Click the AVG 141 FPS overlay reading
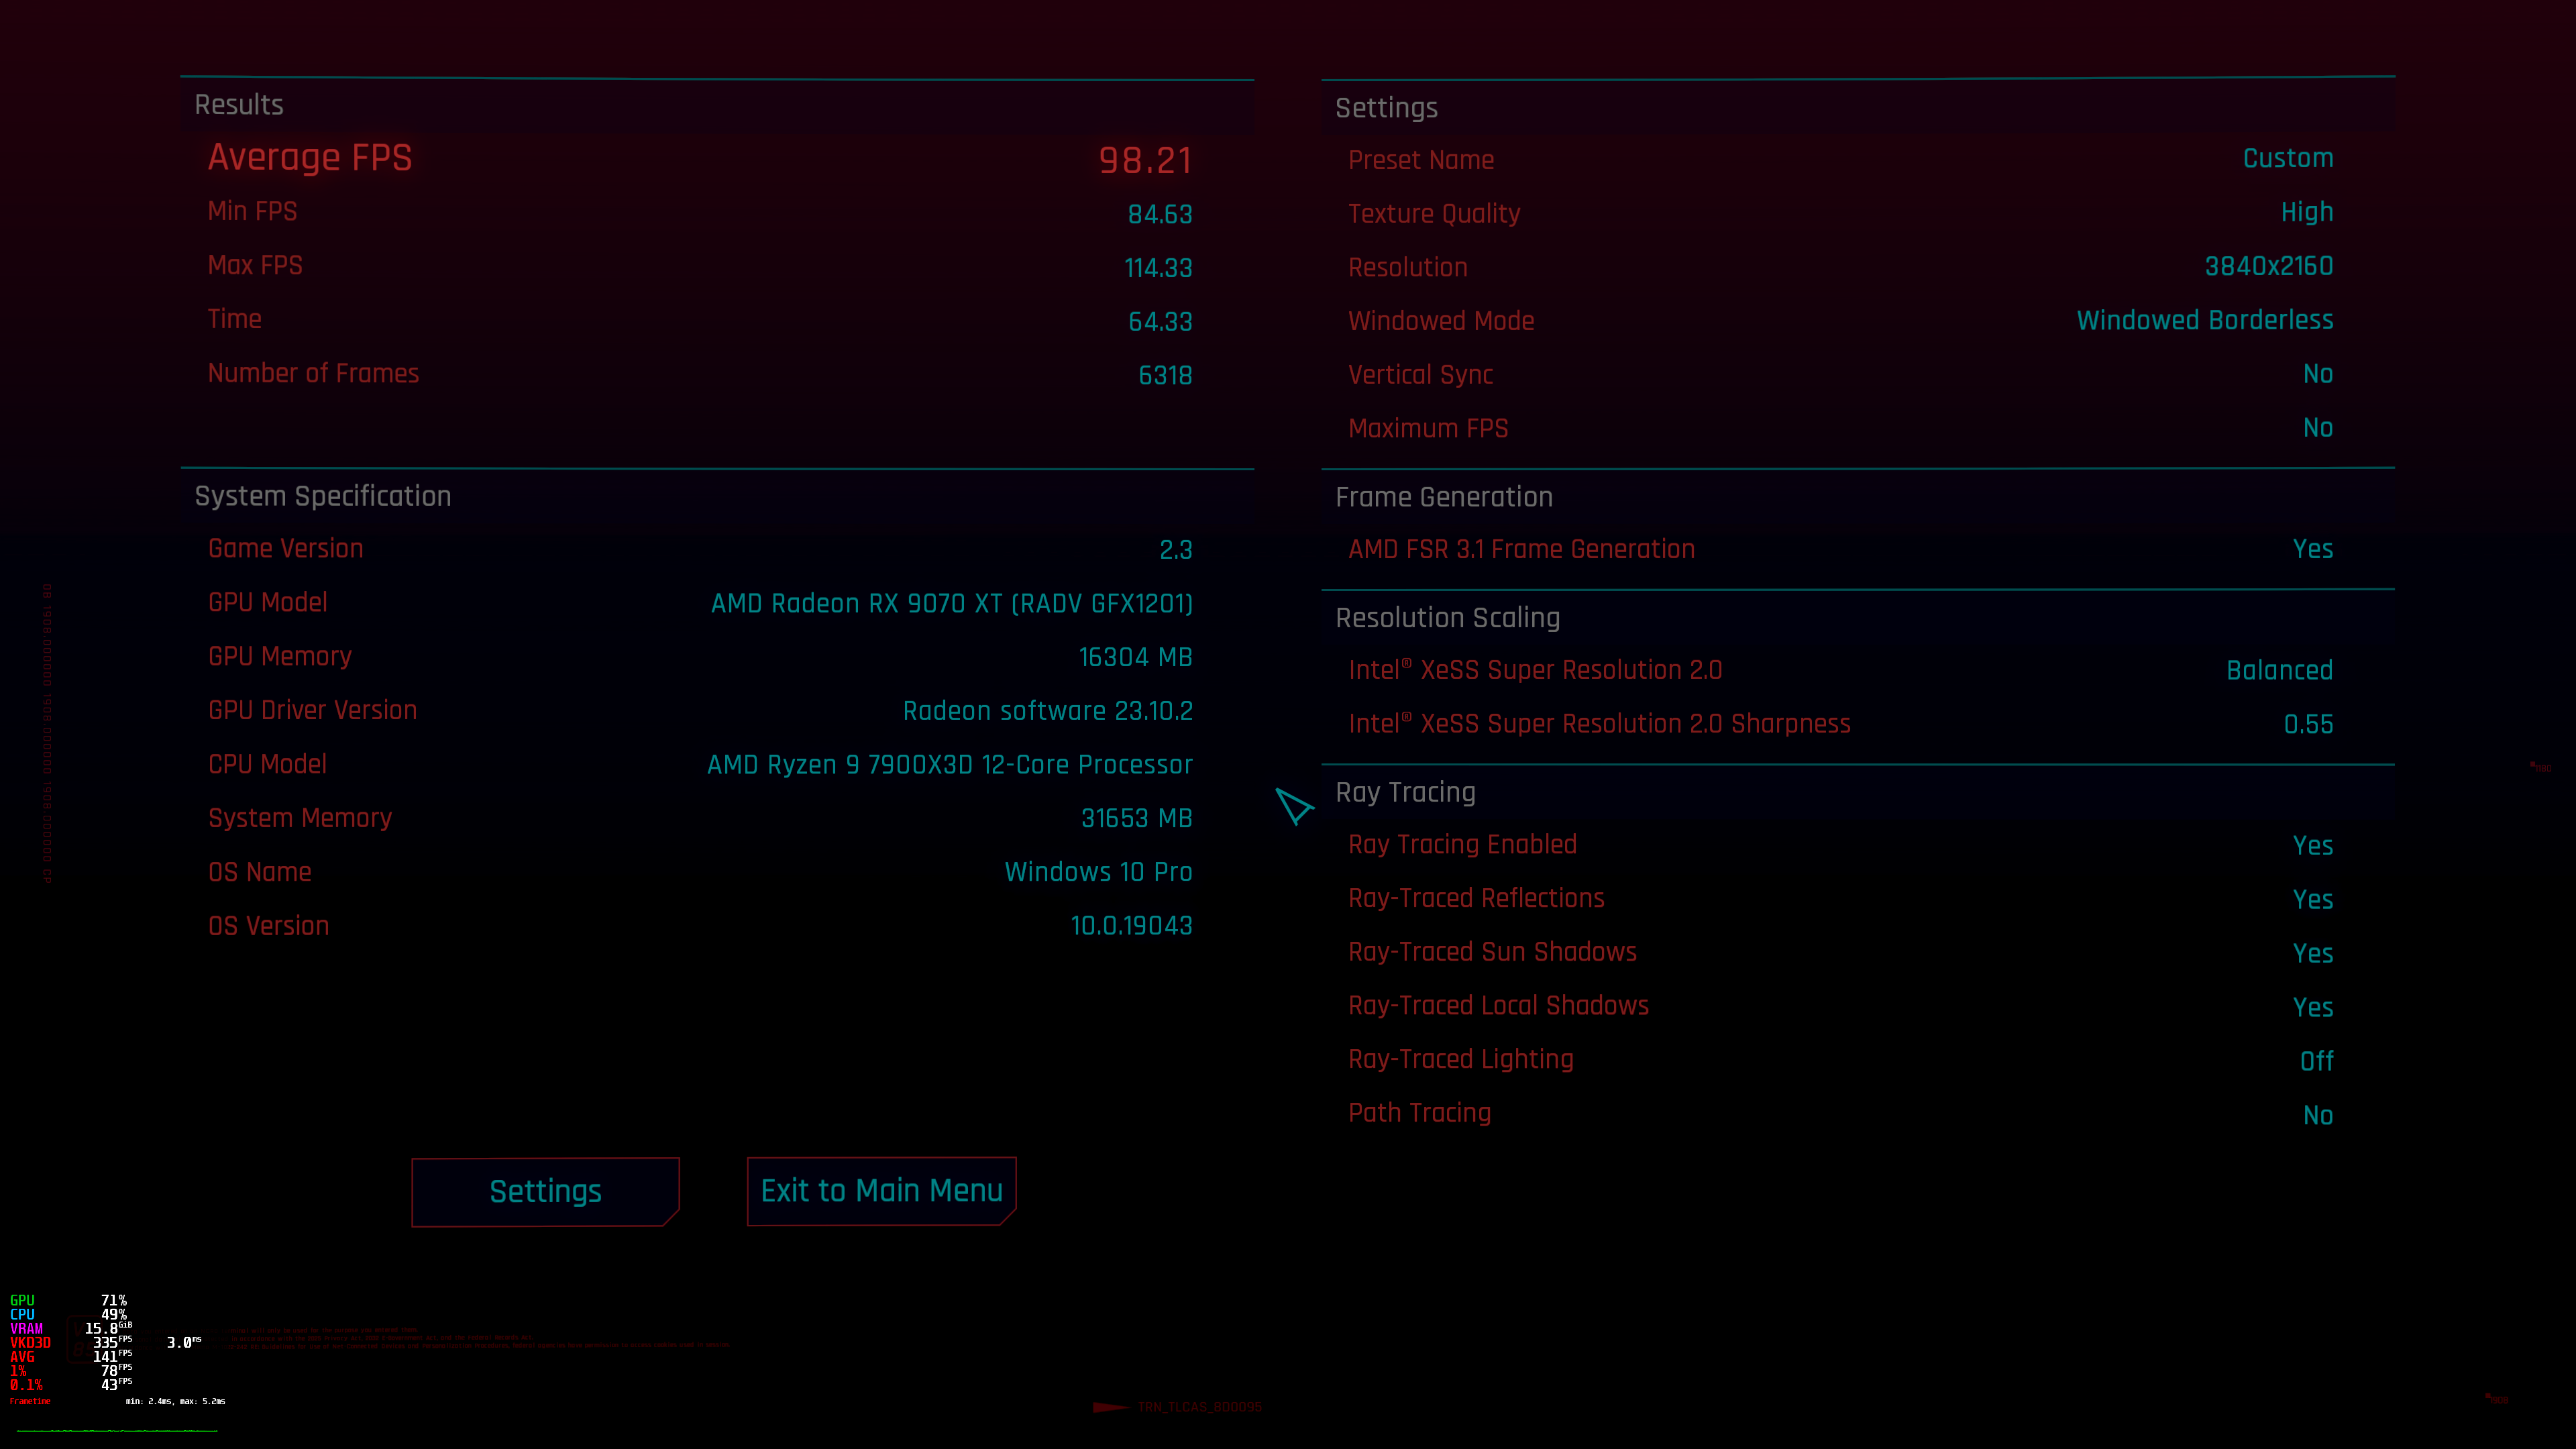The width and height of the screenshot is (2576, 1449). pos(71,1357)
